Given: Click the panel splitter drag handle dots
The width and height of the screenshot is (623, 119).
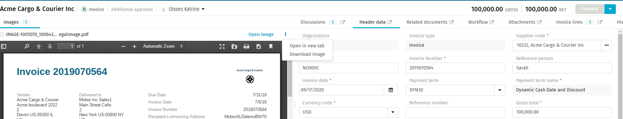Looking at the screenshot, I should pyautogui.click(x=295, y=104).
